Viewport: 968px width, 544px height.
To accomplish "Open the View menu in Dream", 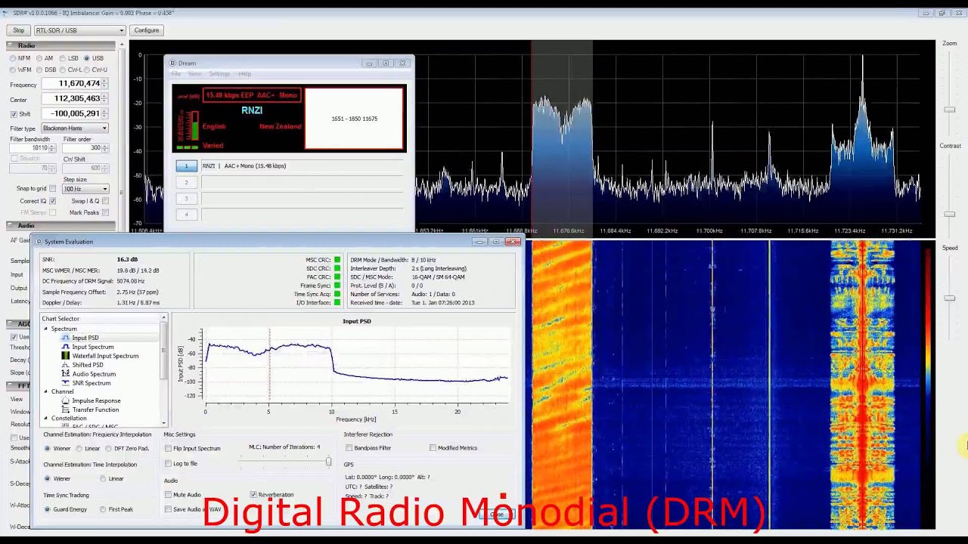I will (194, 74).
